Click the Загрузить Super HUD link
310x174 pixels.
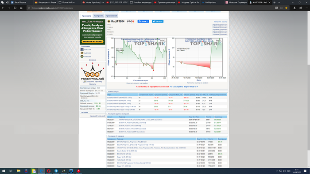186,87
